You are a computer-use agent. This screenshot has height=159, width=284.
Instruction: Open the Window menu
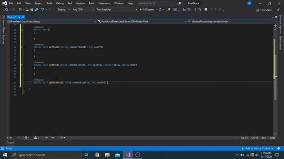pos(119,3)
